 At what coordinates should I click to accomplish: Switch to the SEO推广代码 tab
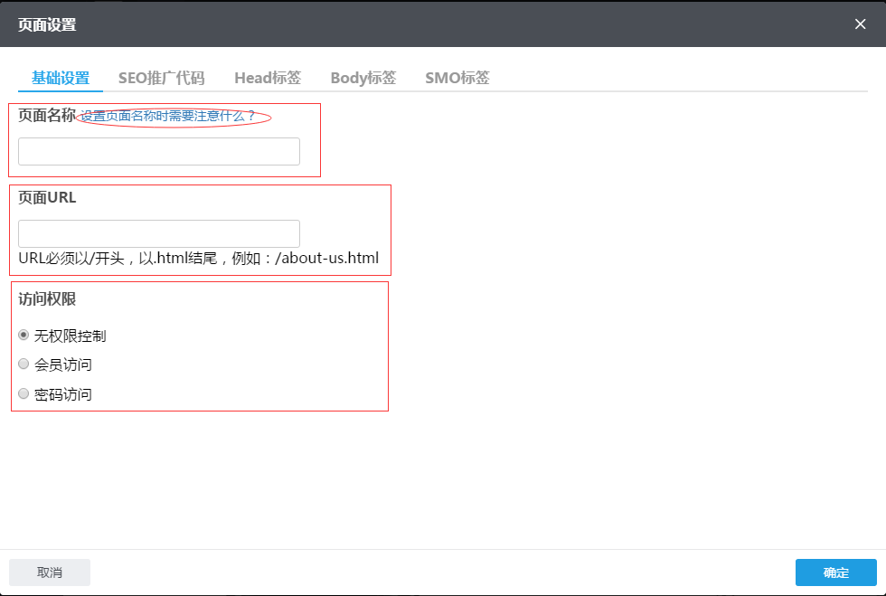click(x=161, y=78)
